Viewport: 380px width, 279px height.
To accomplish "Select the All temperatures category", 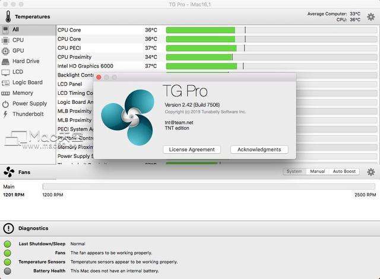I will pos(28,30).
